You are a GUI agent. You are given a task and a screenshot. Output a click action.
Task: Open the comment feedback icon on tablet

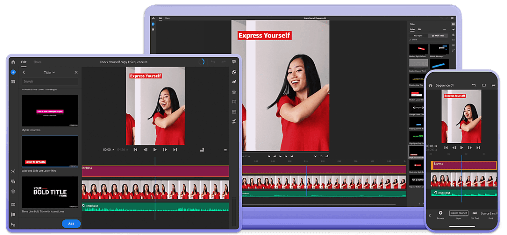[234, 62]
